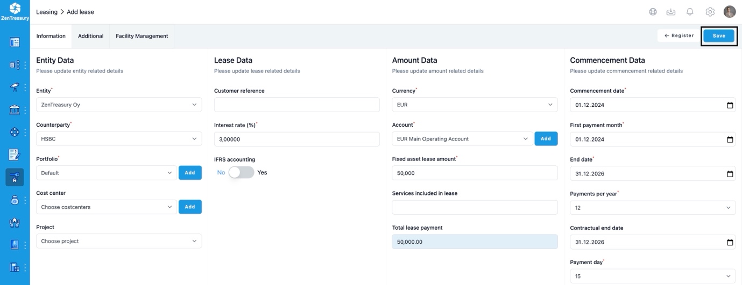The height and width of the screenshot is (285, 742).
Task: Click the ZenTreasury logo
Action: click(15, 12)
